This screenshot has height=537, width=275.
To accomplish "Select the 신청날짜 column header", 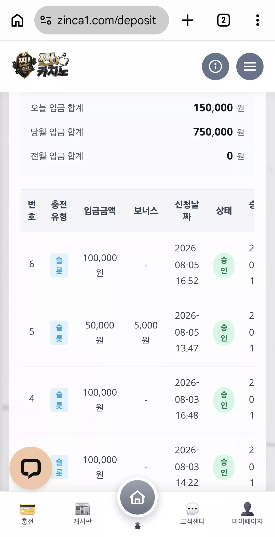I will 187,211.
